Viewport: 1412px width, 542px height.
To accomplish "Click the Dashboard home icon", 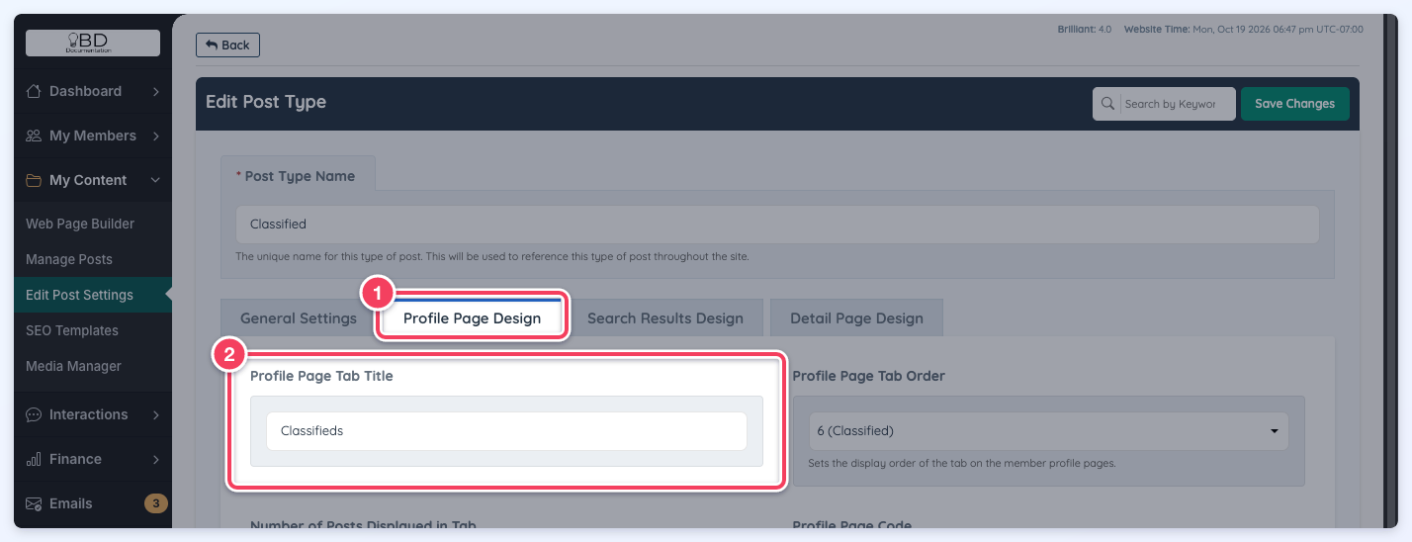I will tap(34, 91).
